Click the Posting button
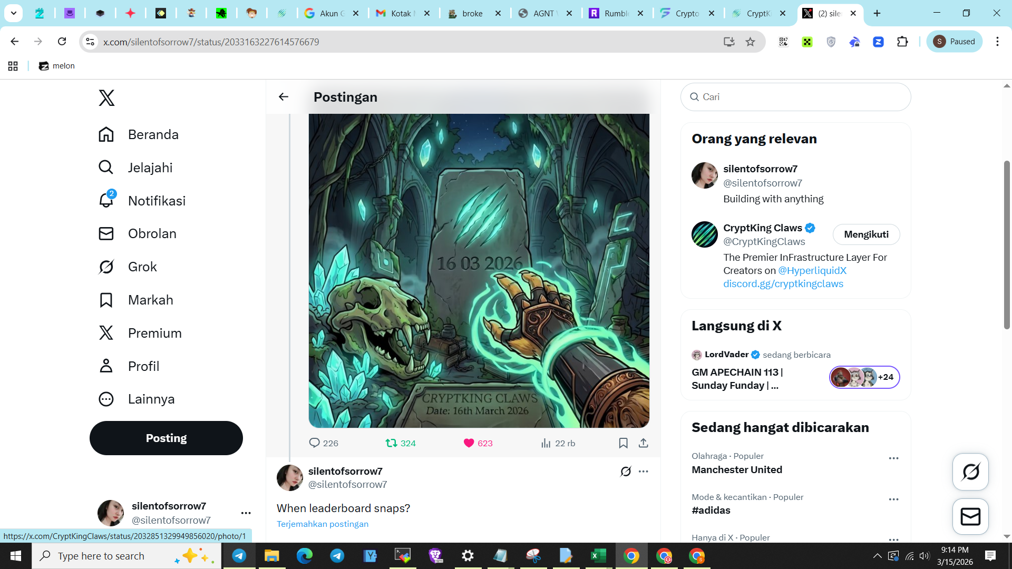Image resolution: width=1012 pixels, height=569 pixels. pyautogui.click(x=166, y=438)
